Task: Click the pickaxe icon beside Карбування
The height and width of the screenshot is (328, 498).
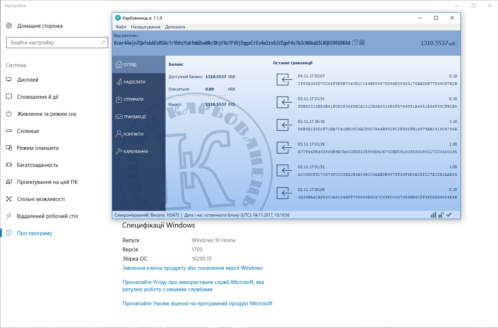Action: (119, 151)
